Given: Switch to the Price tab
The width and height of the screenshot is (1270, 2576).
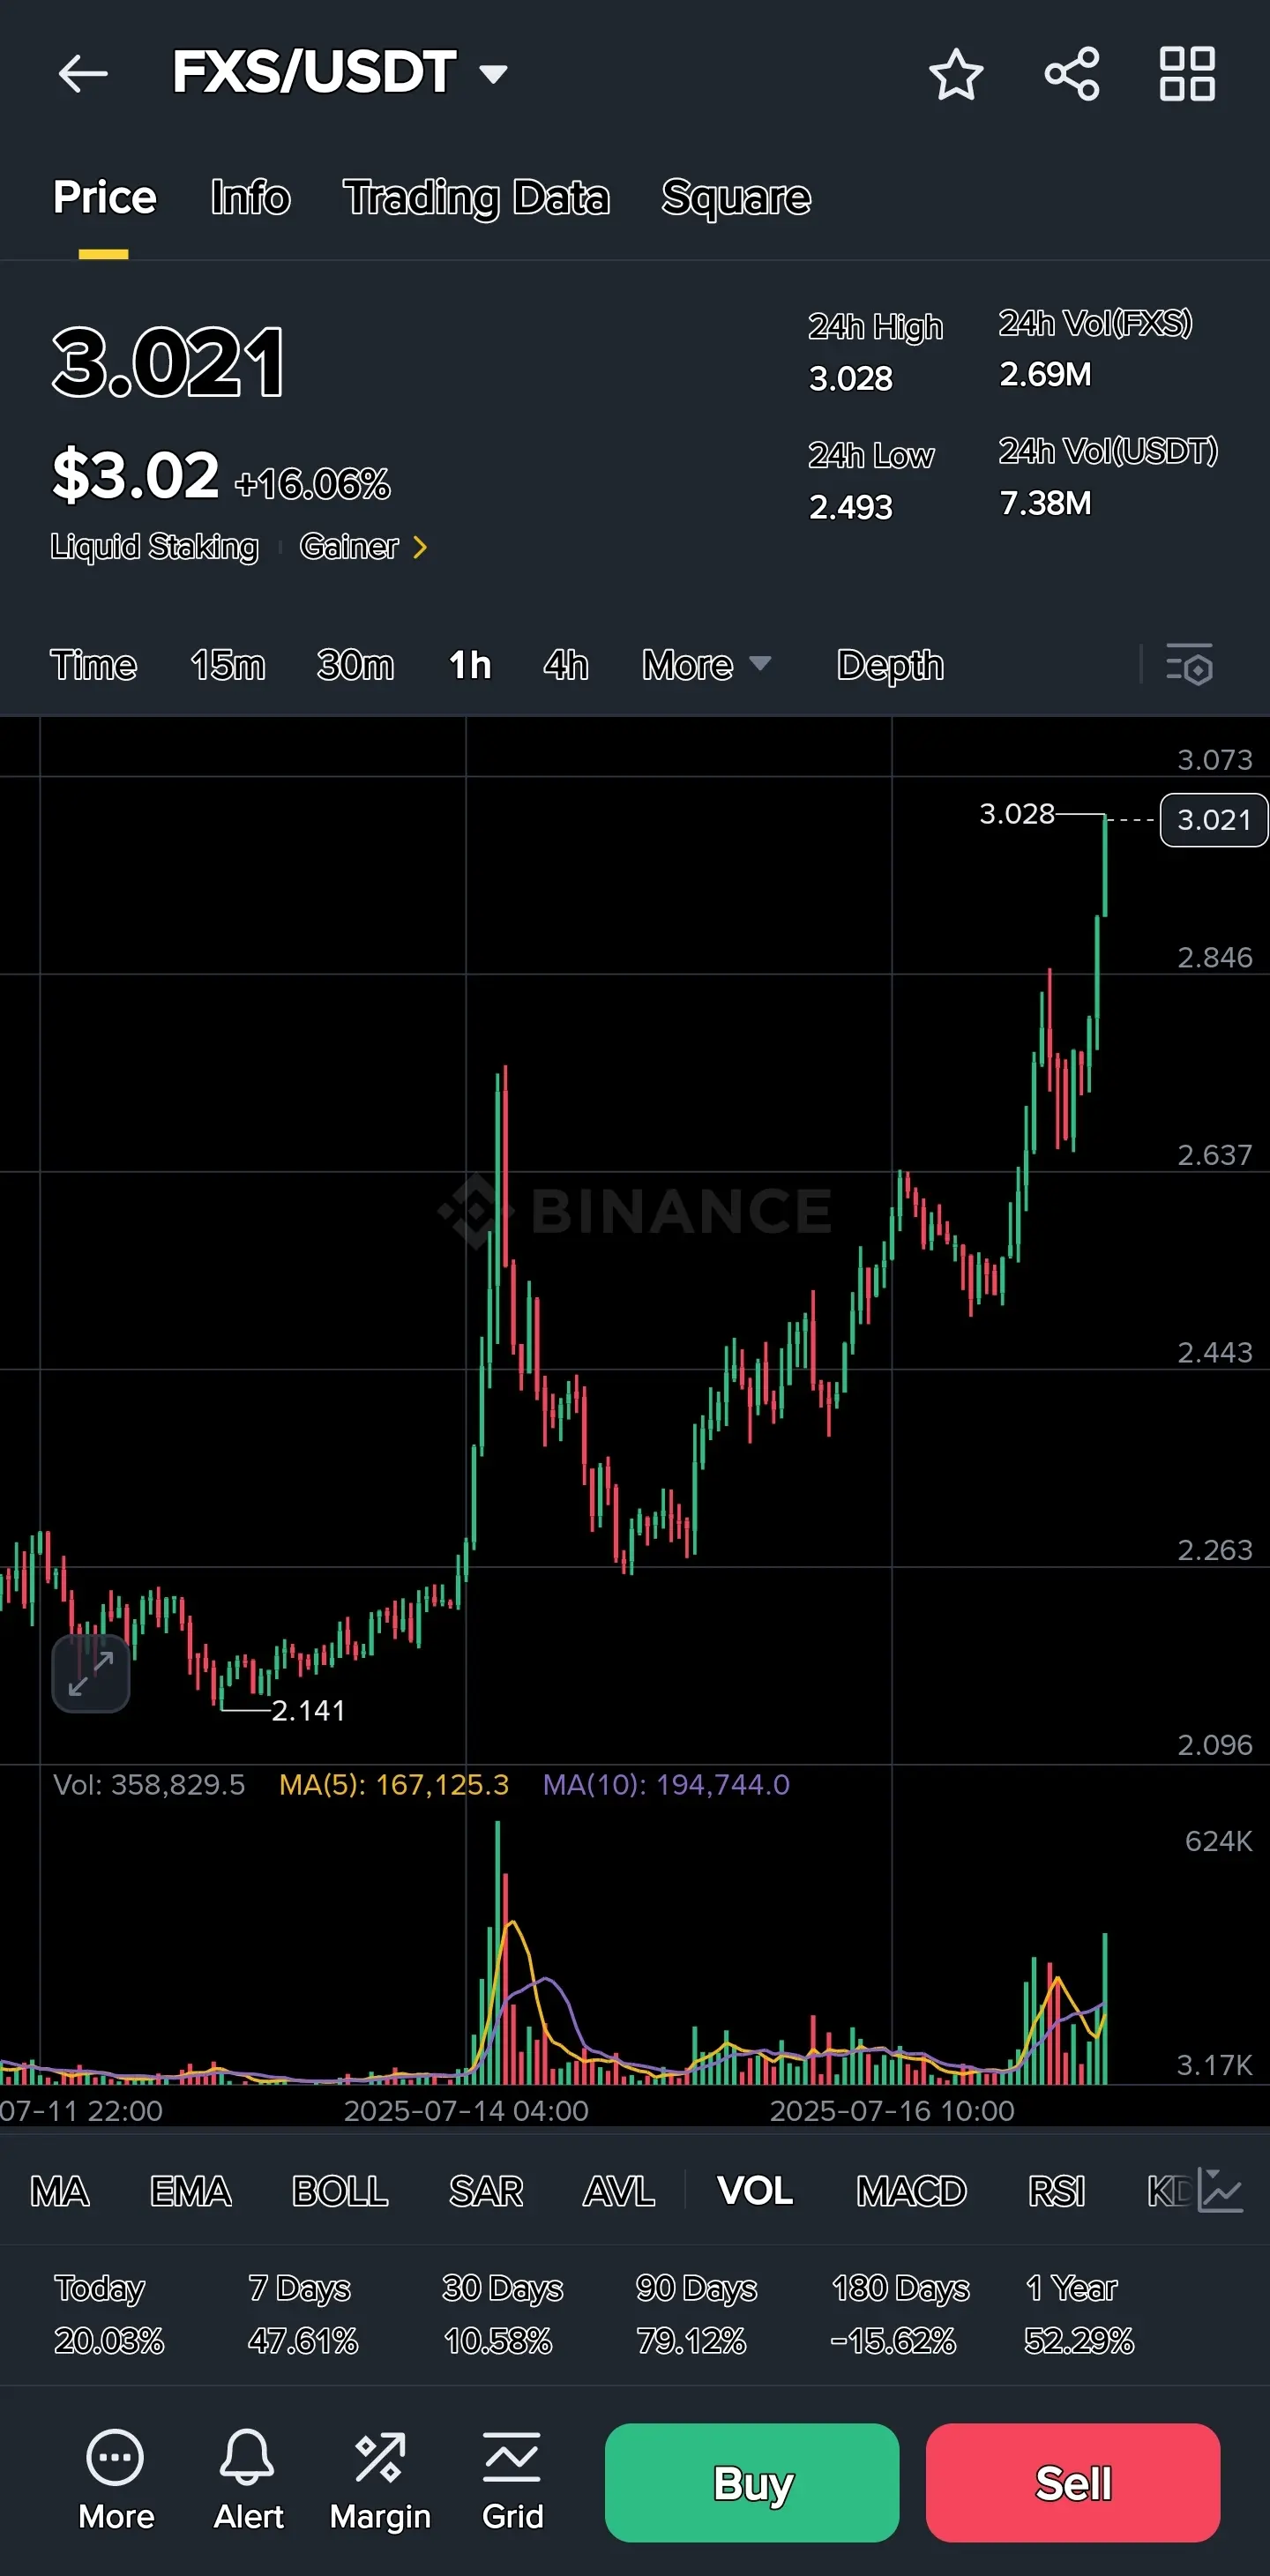Looking at the screenshot, I should pos(104,197).
